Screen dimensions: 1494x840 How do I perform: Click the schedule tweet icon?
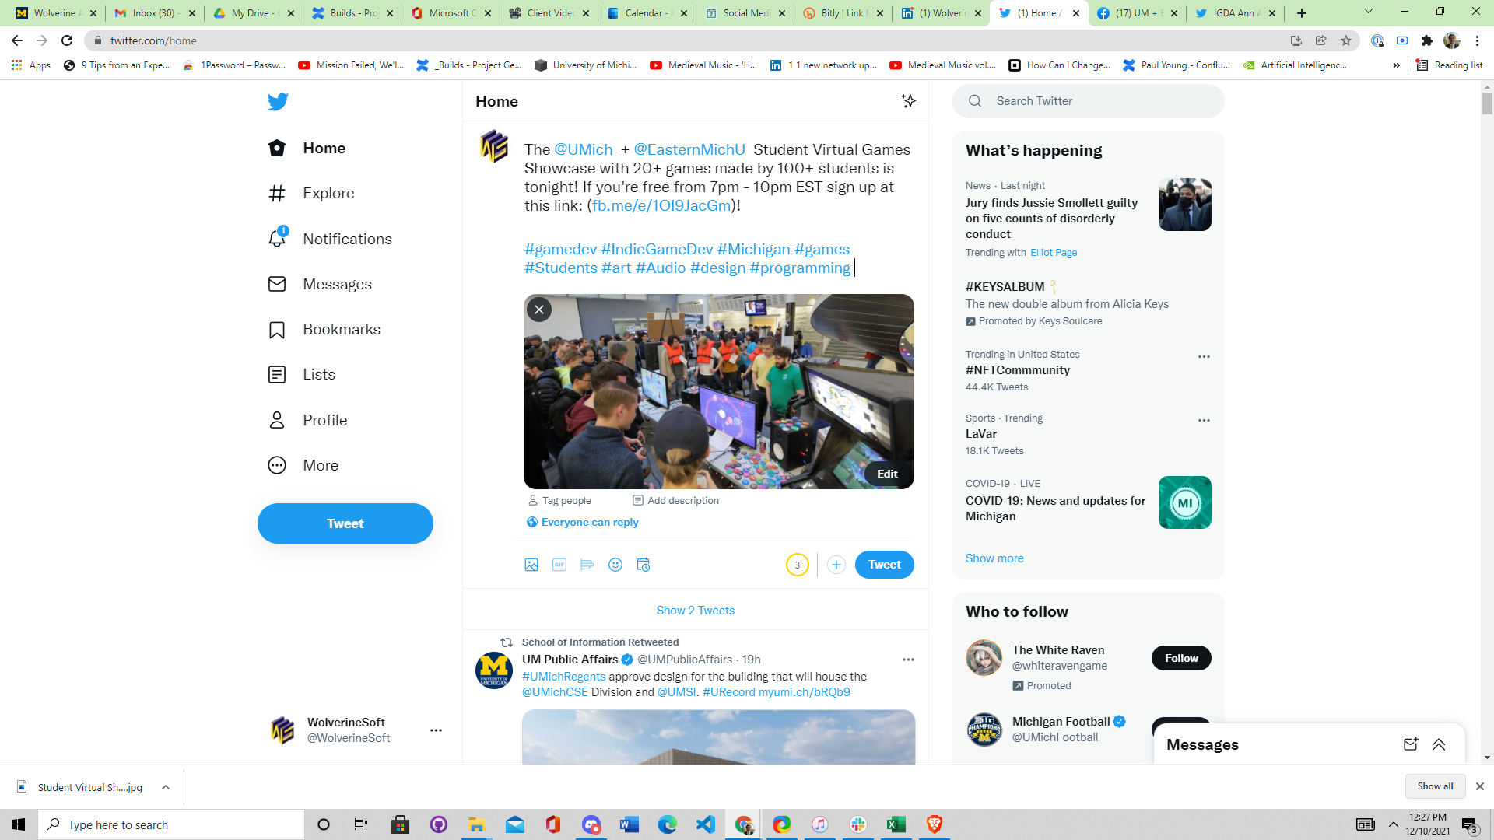pyautogui.click(x=644, y=565)
